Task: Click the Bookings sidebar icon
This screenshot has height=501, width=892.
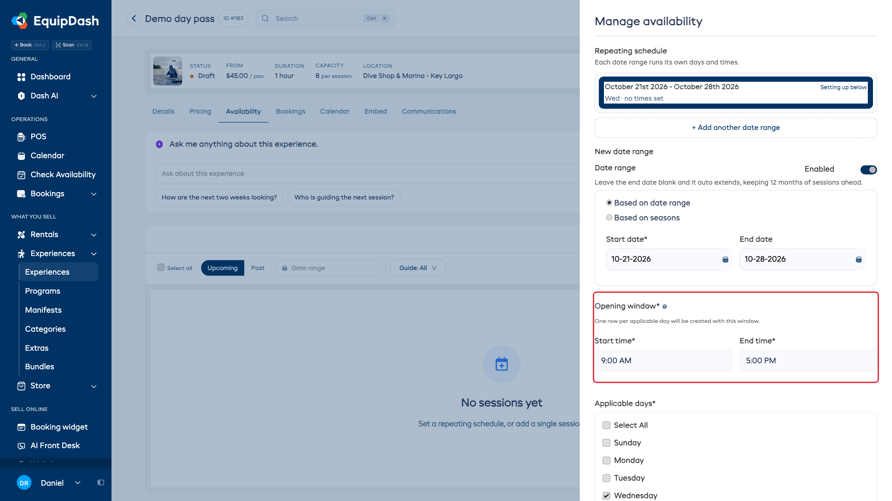Action: pyautogui.click(x=21, y=194)
